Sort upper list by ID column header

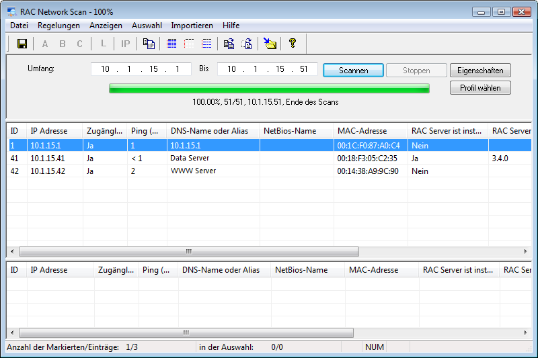coord(17,131)
